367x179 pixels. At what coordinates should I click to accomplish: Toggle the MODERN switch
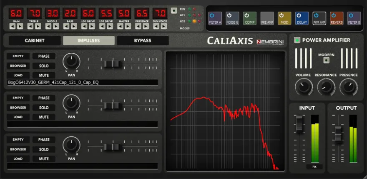pos(326,61)
